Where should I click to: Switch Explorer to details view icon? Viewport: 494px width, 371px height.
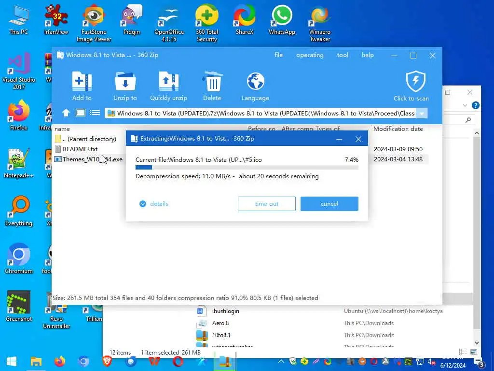point(463,352)
